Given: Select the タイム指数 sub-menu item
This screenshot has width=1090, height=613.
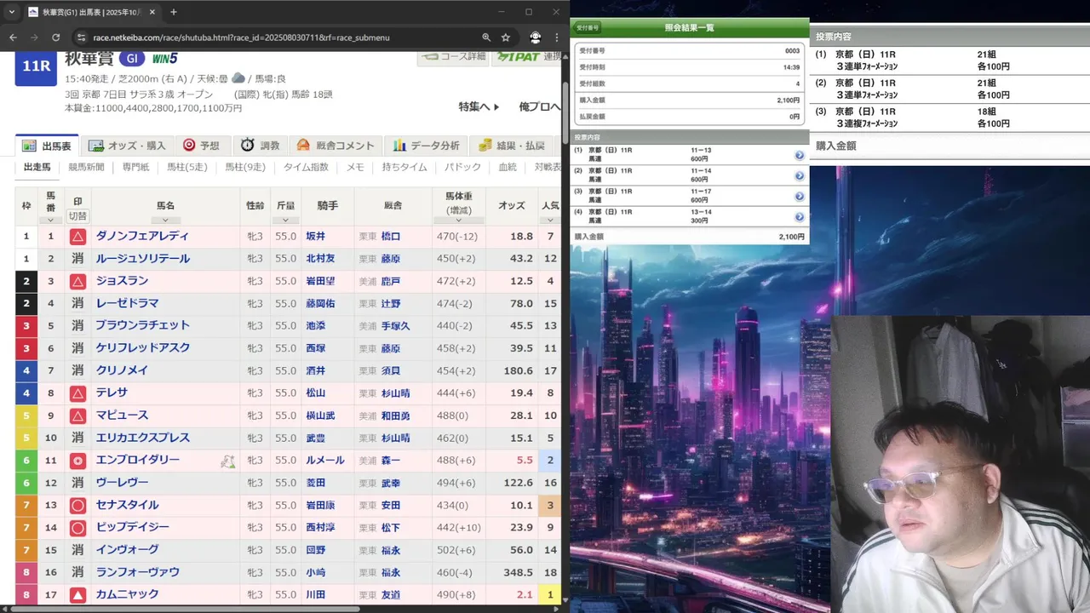Looking at the screenshot, I should [x=306, y=167].
